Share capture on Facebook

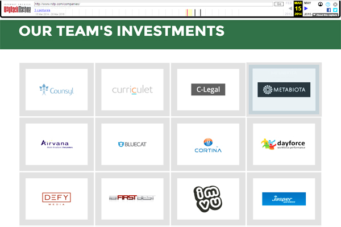click(328, 10)
